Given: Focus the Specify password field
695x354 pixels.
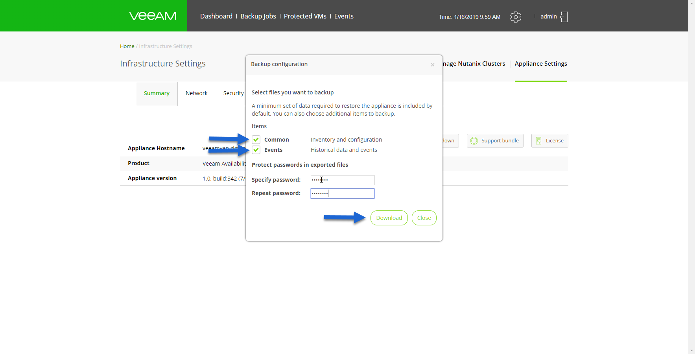Looking at the screenshot, I should (342, 180).
